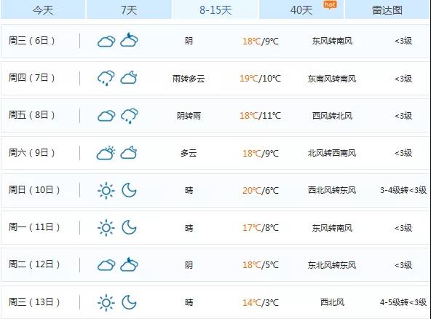Click the orange hot badge on 40天
Screen dimensions: 431x319
pos(330,4)
